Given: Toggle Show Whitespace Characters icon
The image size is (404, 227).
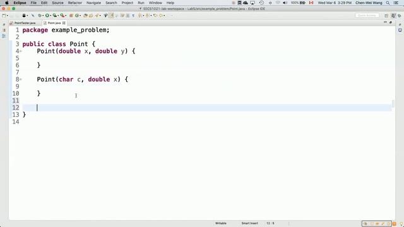Looking at the screenshot, I should (133, 15).
